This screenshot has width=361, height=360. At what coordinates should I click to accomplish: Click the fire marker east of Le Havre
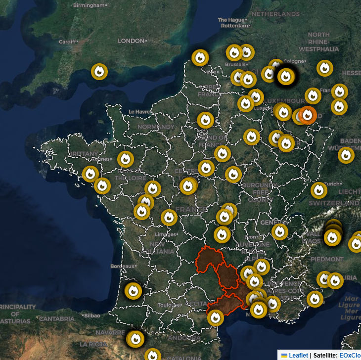pyautogui.click(x=205, y=120)
